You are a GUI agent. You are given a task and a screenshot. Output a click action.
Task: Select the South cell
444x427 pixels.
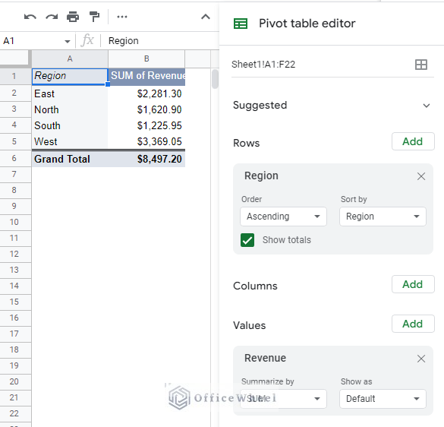pyautogui.click(x=70, y=125)
